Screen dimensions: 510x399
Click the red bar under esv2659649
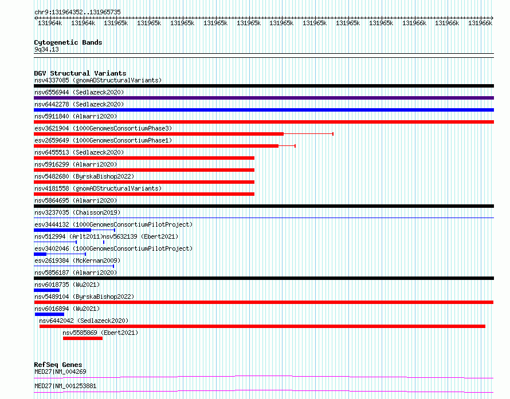156,146
